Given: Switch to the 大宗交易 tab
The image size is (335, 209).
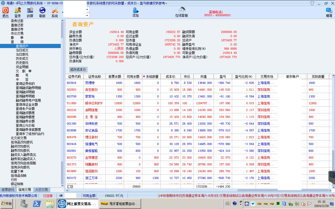Looking at the screenshot, I should pos(41,190).
